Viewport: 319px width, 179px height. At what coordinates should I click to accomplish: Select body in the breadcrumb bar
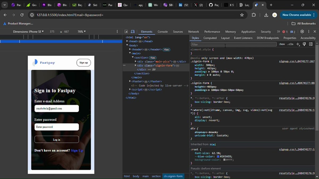click(136, 176)
